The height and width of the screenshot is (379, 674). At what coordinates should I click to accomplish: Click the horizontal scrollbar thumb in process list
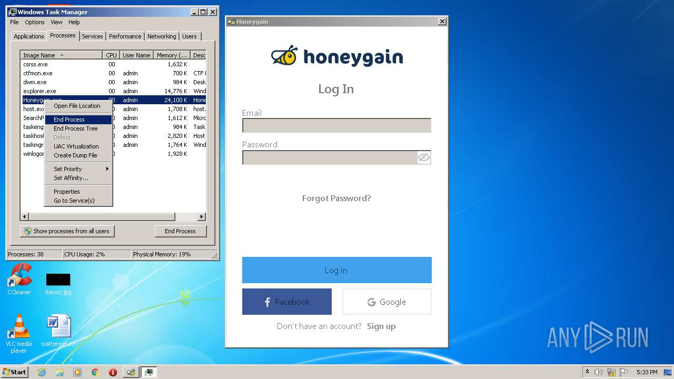coord(102,217)
